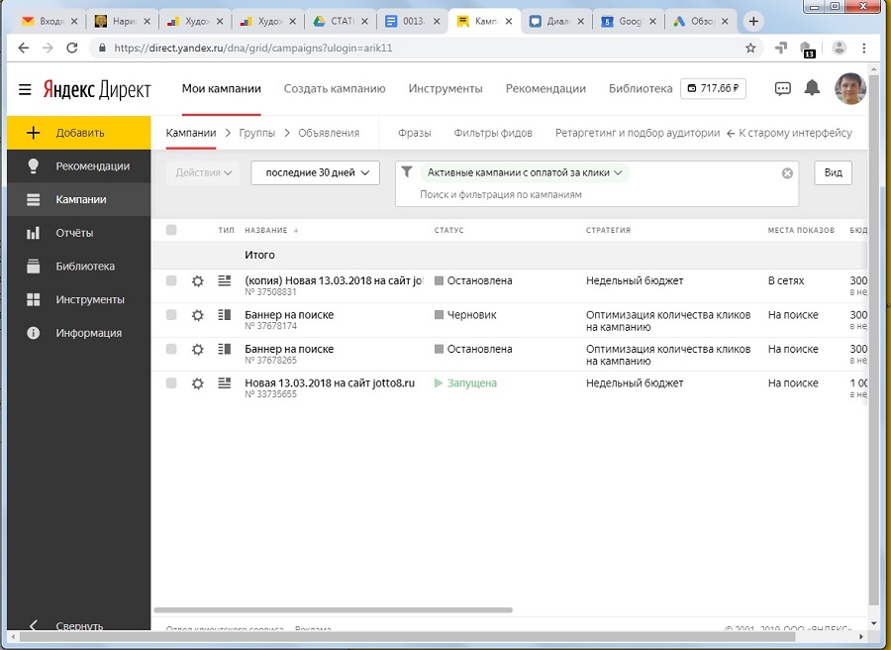Check the box for campaign № 33735655
This screenshot has height=650, width=891.
click(171, 382)
